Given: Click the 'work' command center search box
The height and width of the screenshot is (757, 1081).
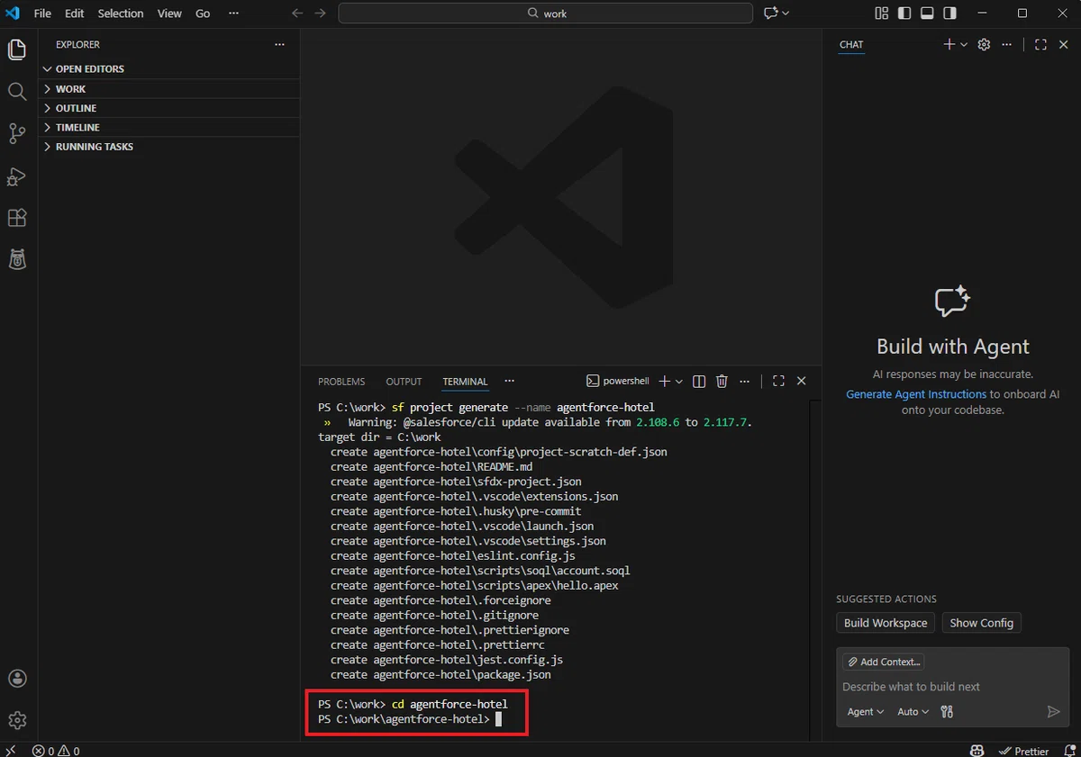Looking at the screenshot, I should coord(545,14).
